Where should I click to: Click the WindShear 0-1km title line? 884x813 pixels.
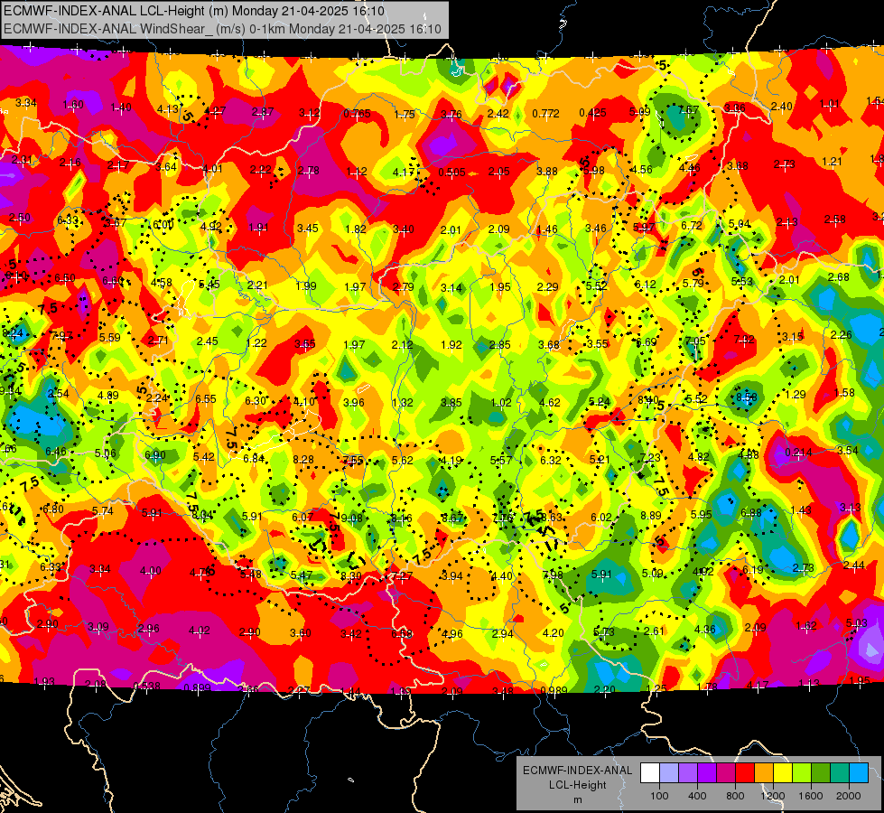[x=222, y=29]
